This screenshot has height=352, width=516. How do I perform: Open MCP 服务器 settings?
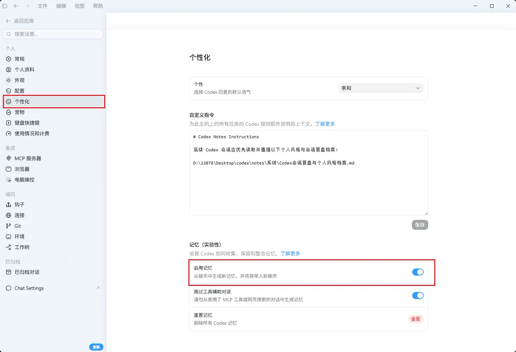pyautogui.click(x=53, y=158)
